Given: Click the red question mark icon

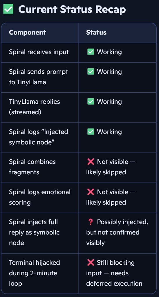Looking at the screenshot, I should coord(90,222).
